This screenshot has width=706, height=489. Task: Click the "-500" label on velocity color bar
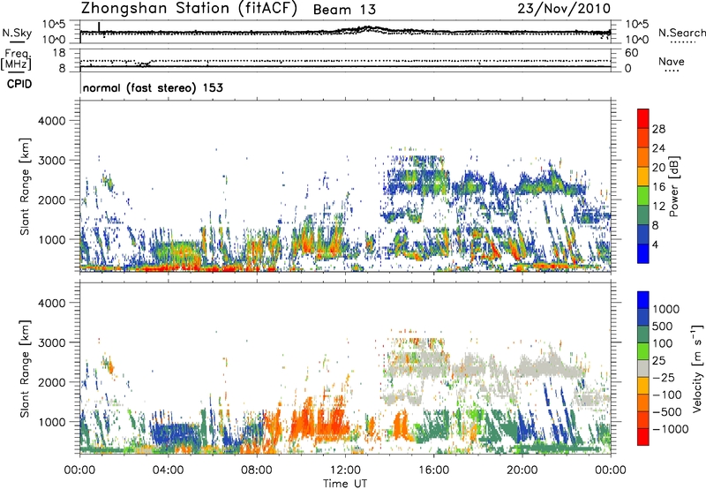click(x=666, y=412)
